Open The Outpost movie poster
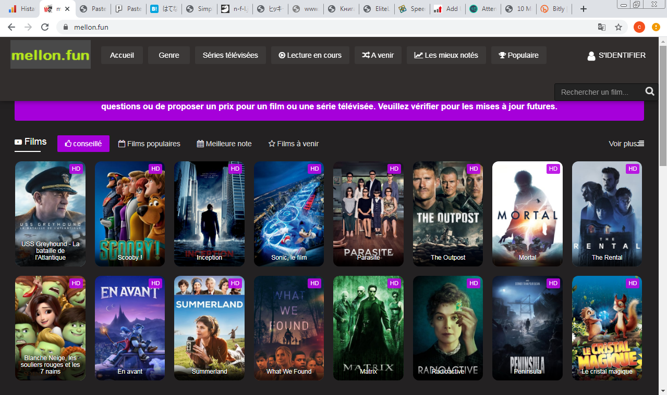The width and height of the screenshot is (667, 395). tap(448, 214)
